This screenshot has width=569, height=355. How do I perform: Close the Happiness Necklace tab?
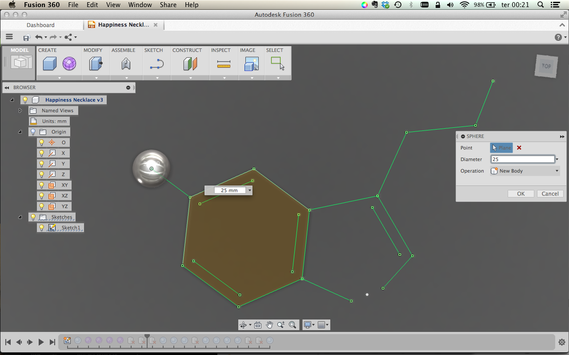pos(156,25)
